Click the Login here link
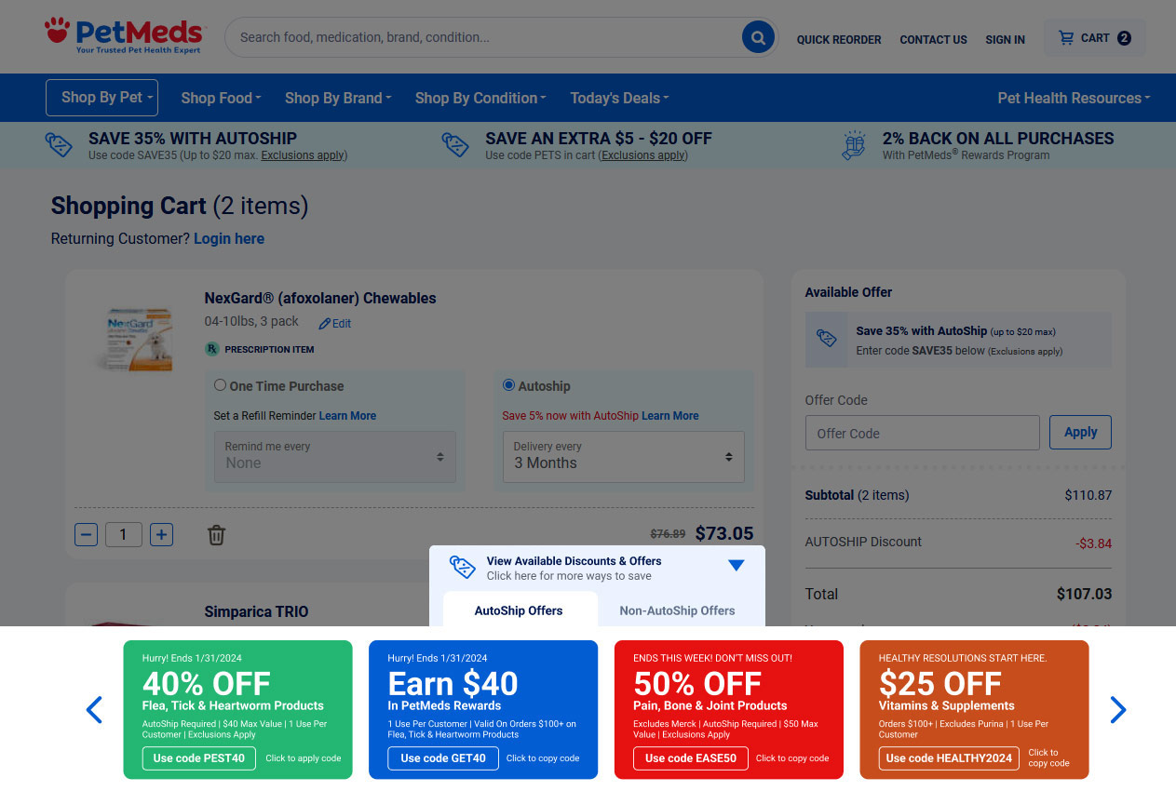Viewport: 1176px width, 791px height. point(229,239)
